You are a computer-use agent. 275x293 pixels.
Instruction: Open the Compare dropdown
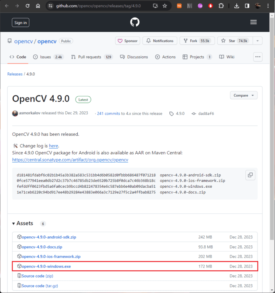243,95
